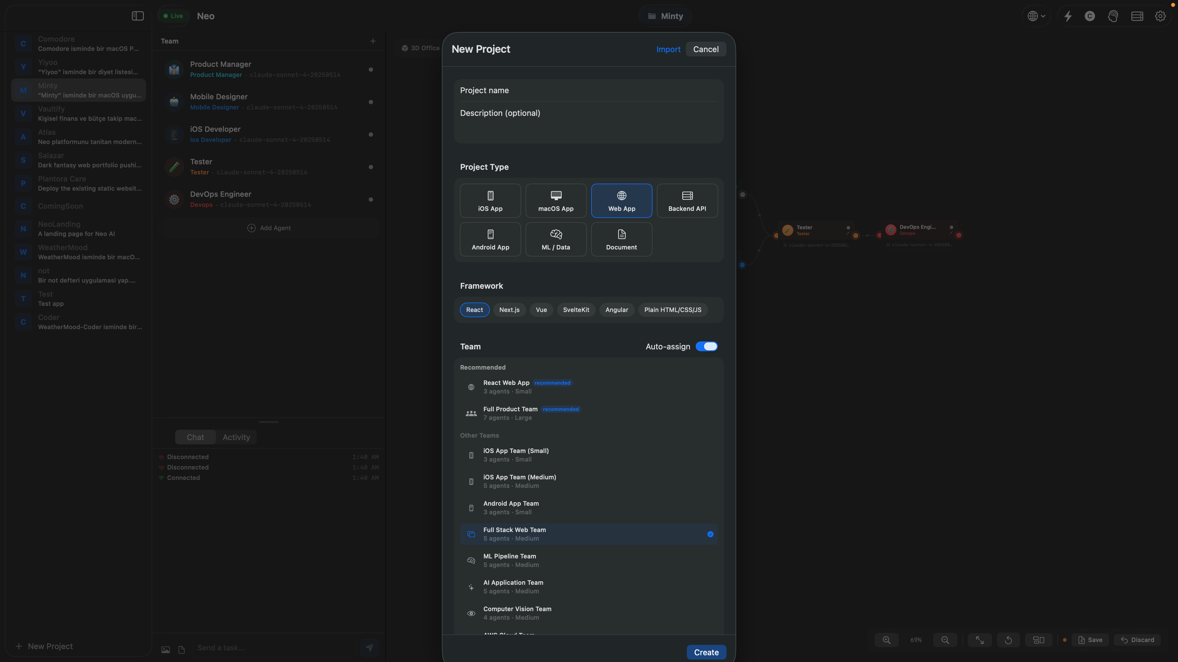This screenshot has width=1178, height=662.
Task: Choose the Angular framework chip
Action: (x=617, y=310)
